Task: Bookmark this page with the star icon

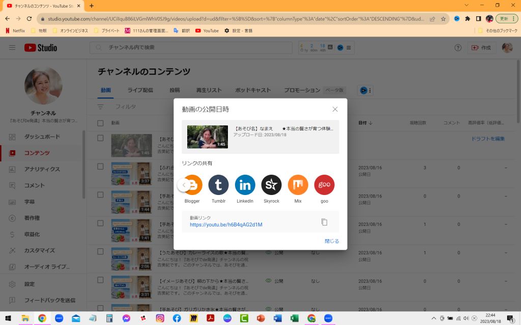Action: (x=443, y=19)
